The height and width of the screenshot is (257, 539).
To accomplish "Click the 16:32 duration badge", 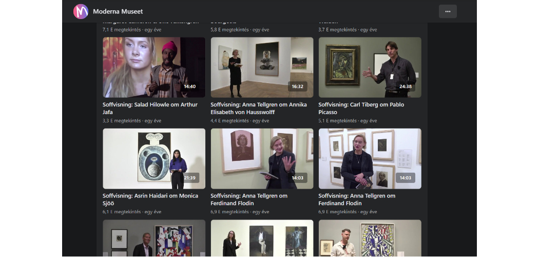I will tap(297, 86).
